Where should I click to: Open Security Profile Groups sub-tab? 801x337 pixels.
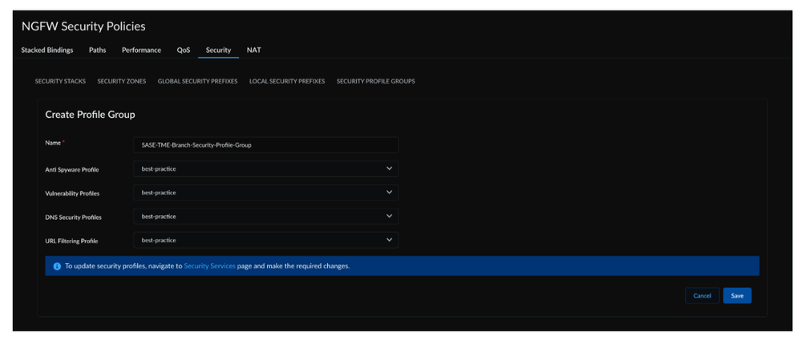375,81
